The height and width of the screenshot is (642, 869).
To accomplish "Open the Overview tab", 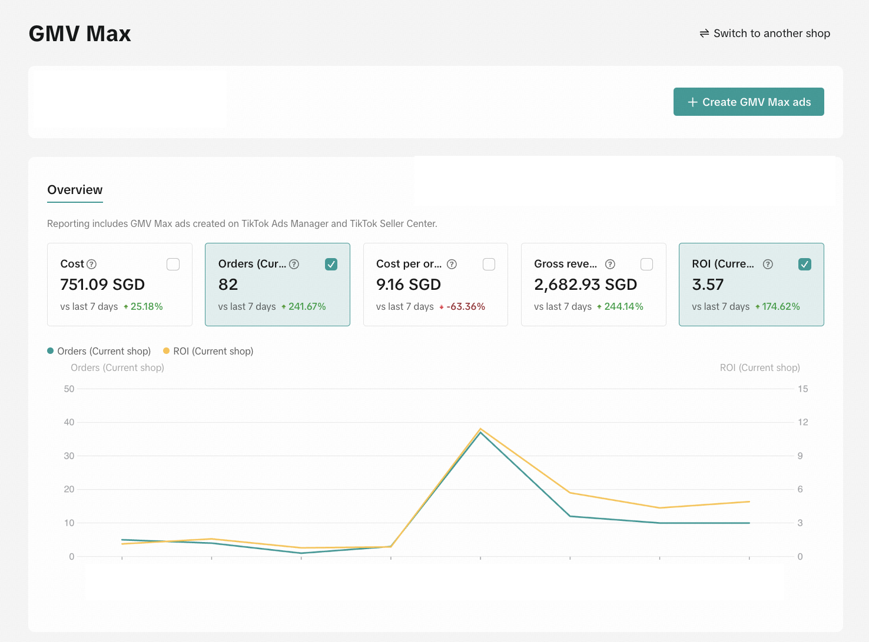I will tap(75, 190).
